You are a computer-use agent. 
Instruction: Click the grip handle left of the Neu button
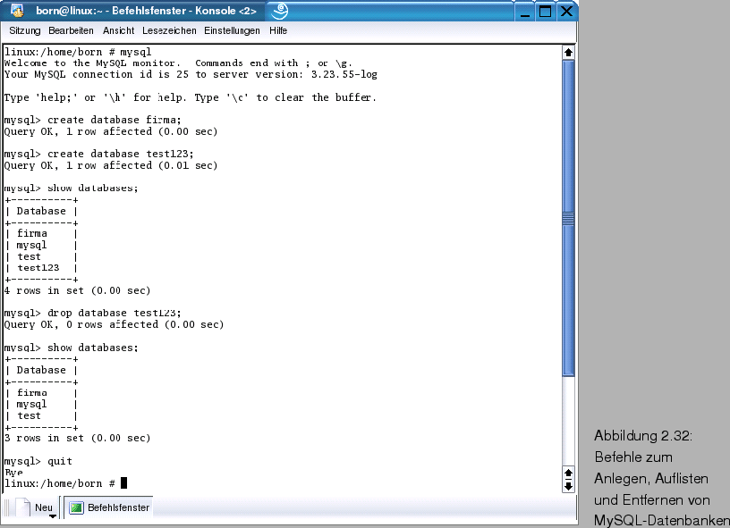point(4,506)
